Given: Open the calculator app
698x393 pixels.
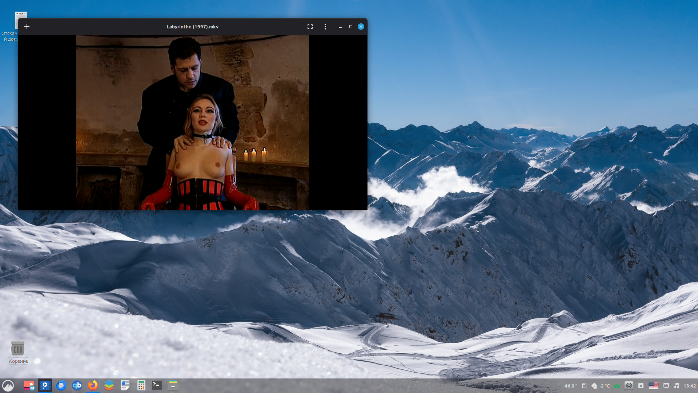Looking at the screenshot, I should (x=141, y=385).
